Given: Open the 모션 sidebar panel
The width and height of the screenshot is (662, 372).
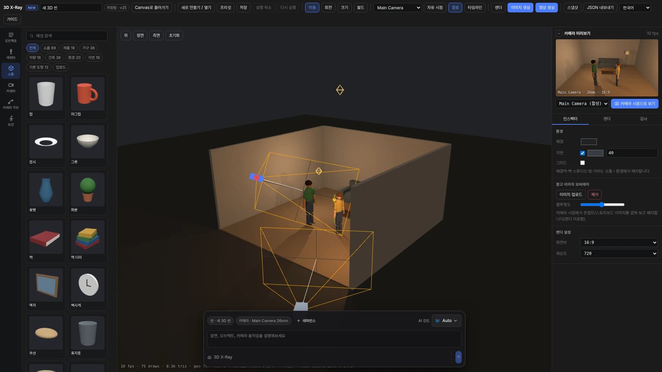Looking at the screenshot, I should [11, 121].
